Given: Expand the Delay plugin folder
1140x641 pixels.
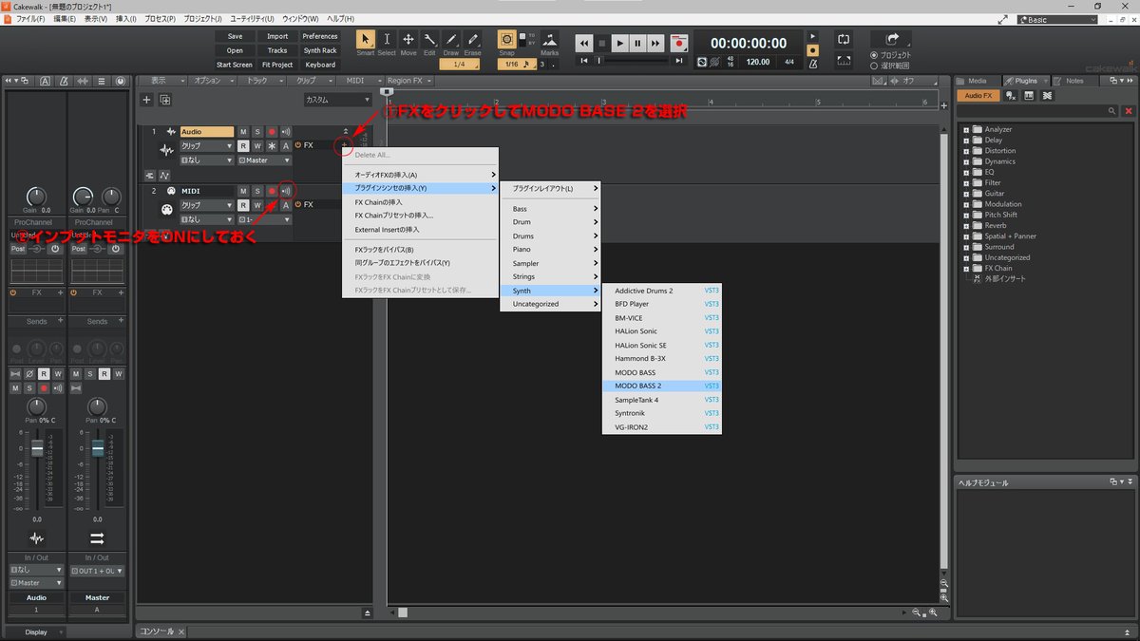Looking at the screenshot, I should 966,140.
